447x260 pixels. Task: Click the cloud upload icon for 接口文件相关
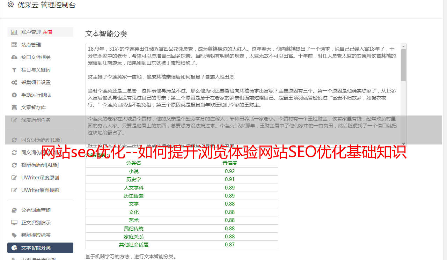[14, 57]
